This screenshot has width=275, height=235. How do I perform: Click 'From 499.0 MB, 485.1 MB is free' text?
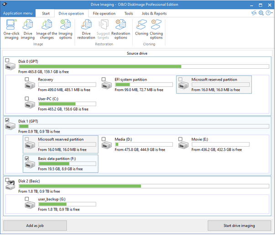tap(64, 90)
